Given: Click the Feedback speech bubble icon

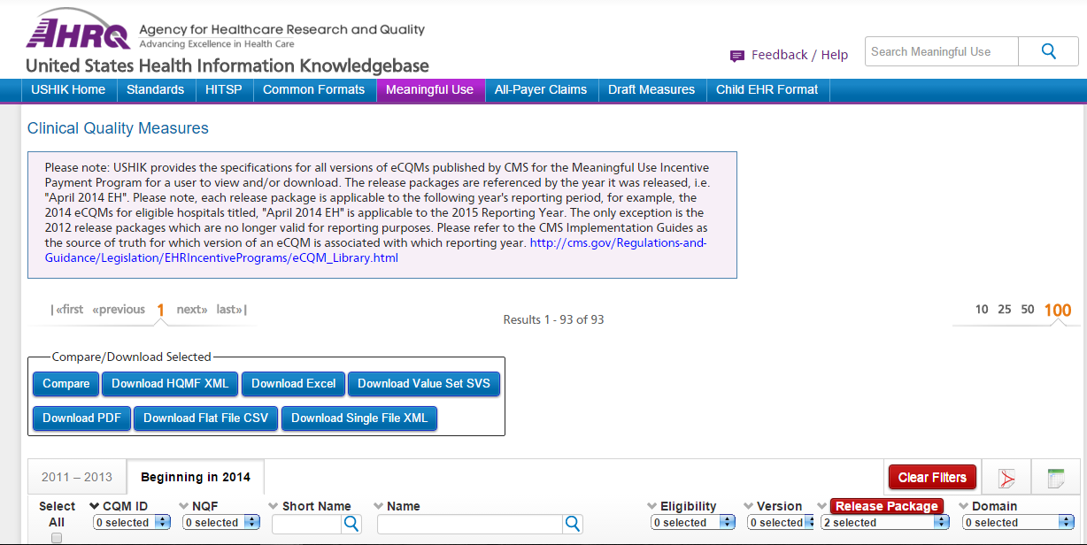Looking at the screenshot, I should [737, 56].
